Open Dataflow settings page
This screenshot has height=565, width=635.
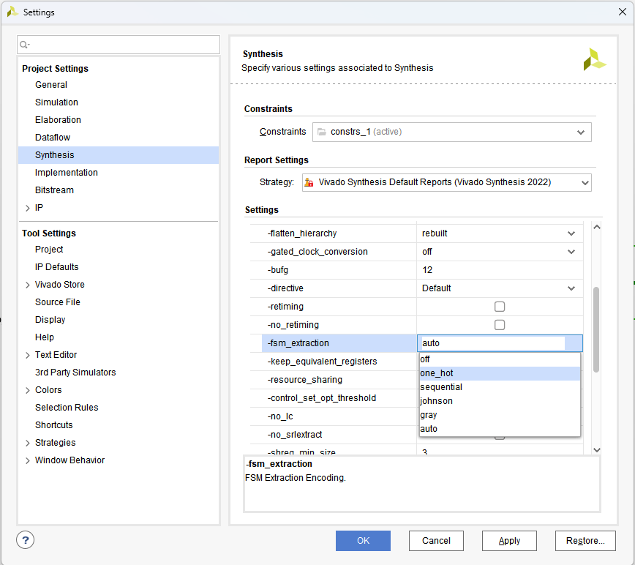click(x=53, y=138)
